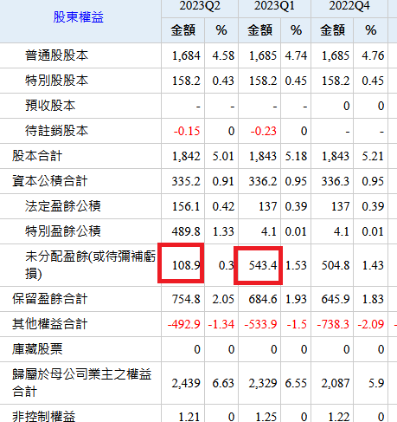Select the 1.53 percentage cell

click(x=296, y=265)
